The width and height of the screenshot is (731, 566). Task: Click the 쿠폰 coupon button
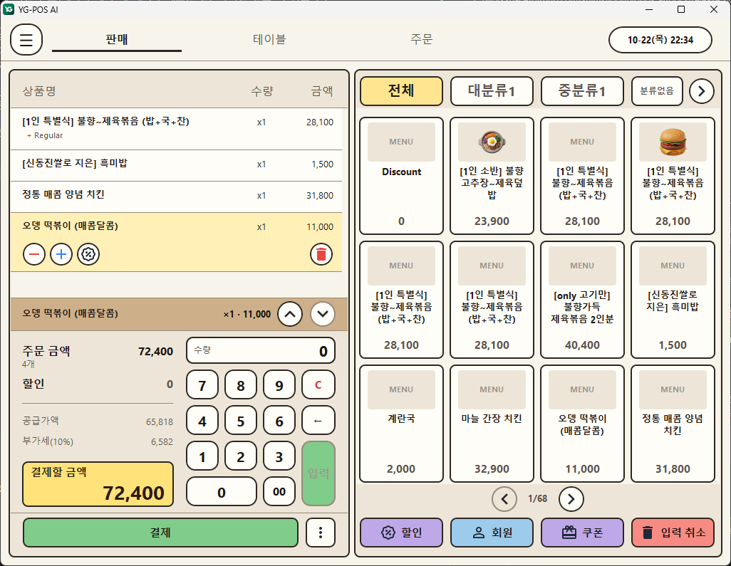pos(582,533)
